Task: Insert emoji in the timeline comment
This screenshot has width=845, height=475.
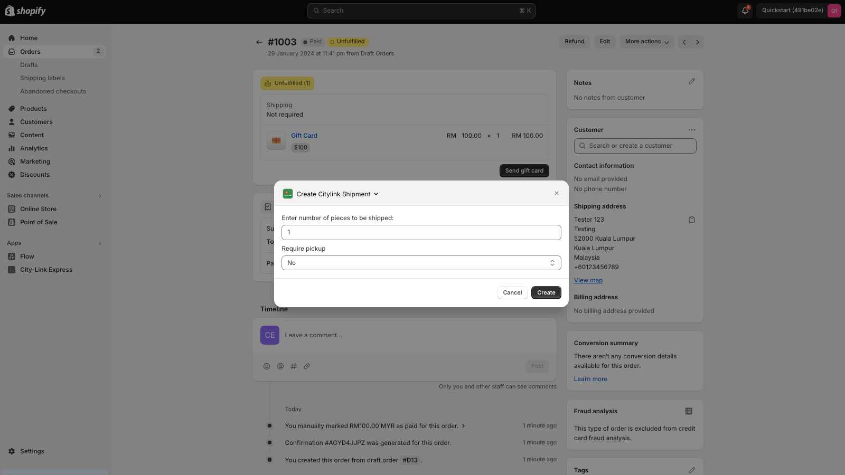Action: click(x=267, y=366)
